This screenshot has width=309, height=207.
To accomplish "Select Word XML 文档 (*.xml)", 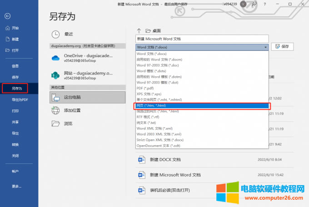I will point(202,128).
